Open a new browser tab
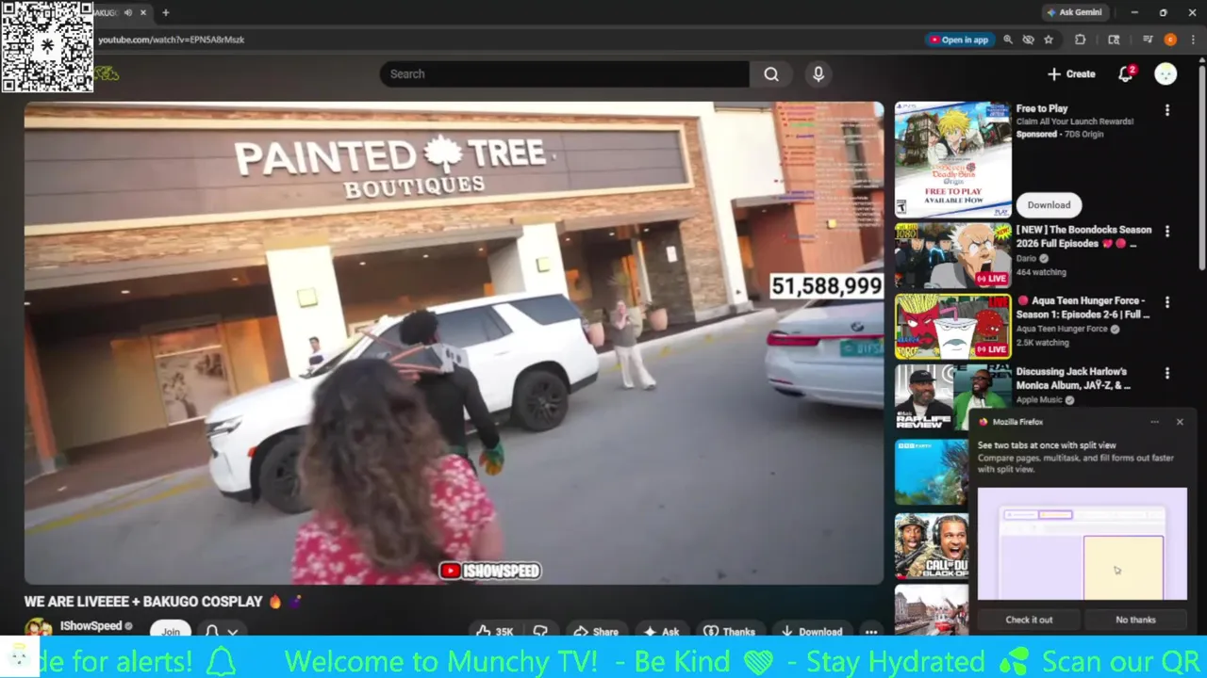 click(x=166, y=13)
